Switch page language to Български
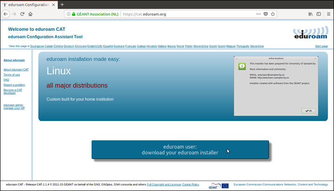 coord(37,46)
